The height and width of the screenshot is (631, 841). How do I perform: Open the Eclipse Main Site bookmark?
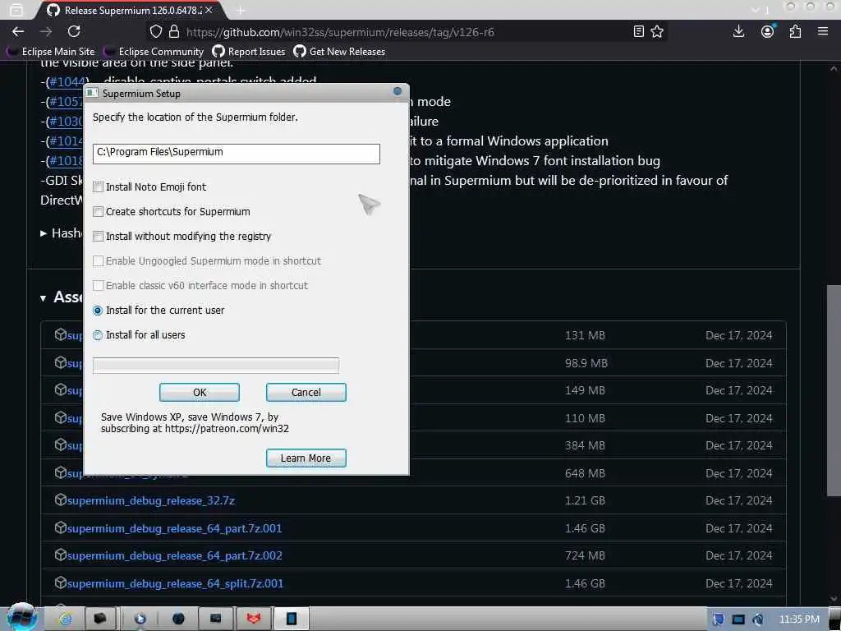pos(50,52)
